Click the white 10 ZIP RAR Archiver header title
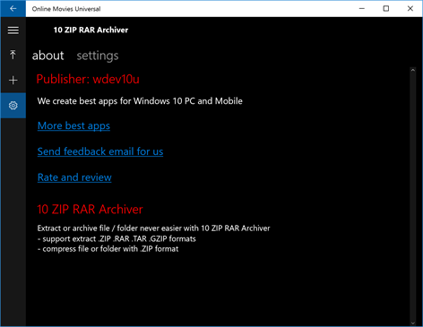The image size is (423, 327). pyautogui.click(x=91, y=30)
